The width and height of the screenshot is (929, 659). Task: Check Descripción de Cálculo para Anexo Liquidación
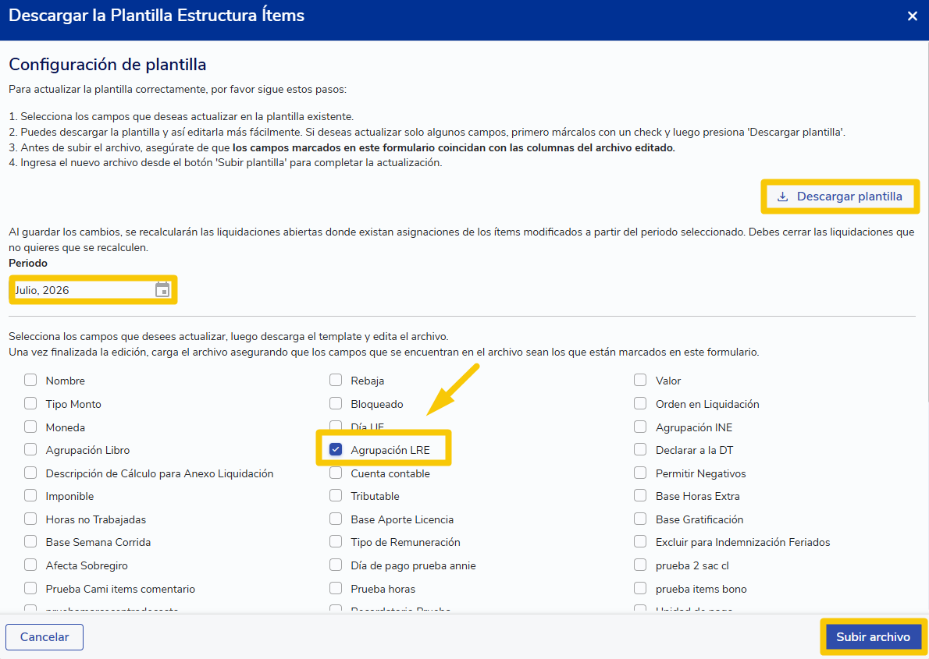pyautogui.click(x=30, y=473)
